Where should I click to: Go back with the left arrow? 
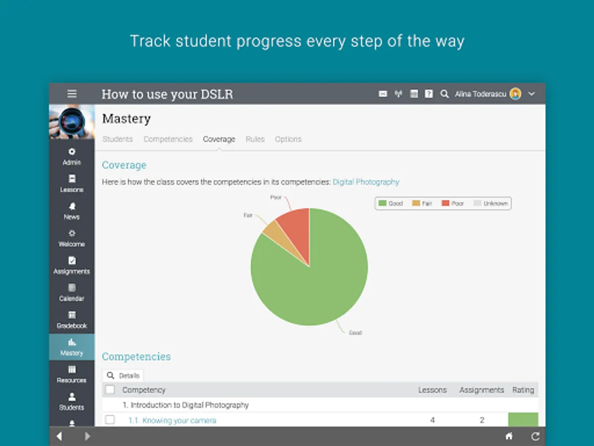tap(59, 436)
